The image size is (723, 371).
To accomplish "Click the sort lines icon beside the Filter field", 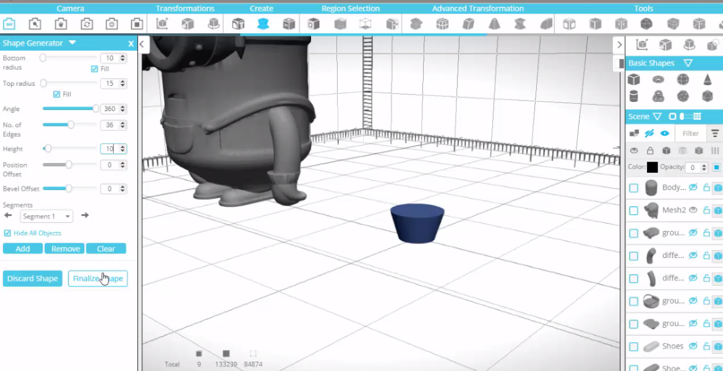I will coord(715,133).
